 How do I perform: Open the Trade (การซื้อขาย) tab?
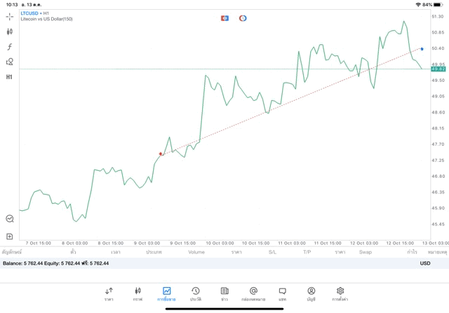(x=166, y=293)
